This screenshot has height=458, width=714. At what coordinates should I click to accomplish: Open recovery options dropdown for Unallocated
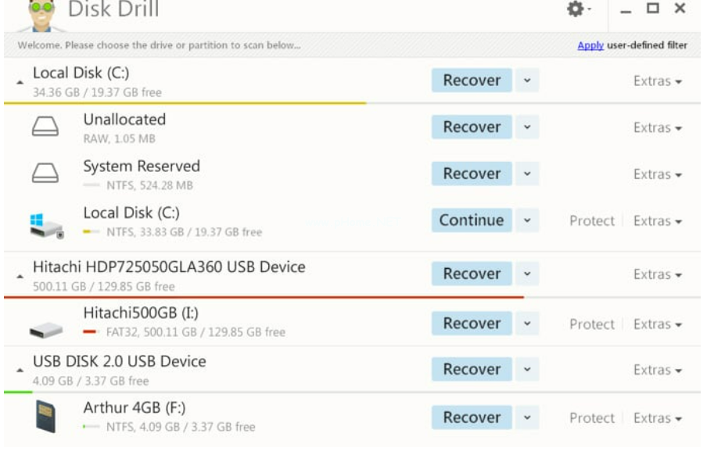[x=527, y=127]
